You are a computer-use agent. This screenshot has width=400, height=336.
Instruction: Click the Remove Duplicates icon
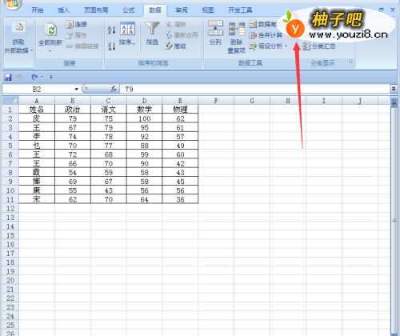237,30
